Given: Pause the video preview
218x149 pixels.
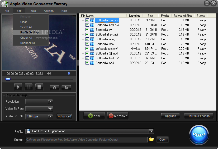Looking at the screenshot, I should click(x=29, y=87).
